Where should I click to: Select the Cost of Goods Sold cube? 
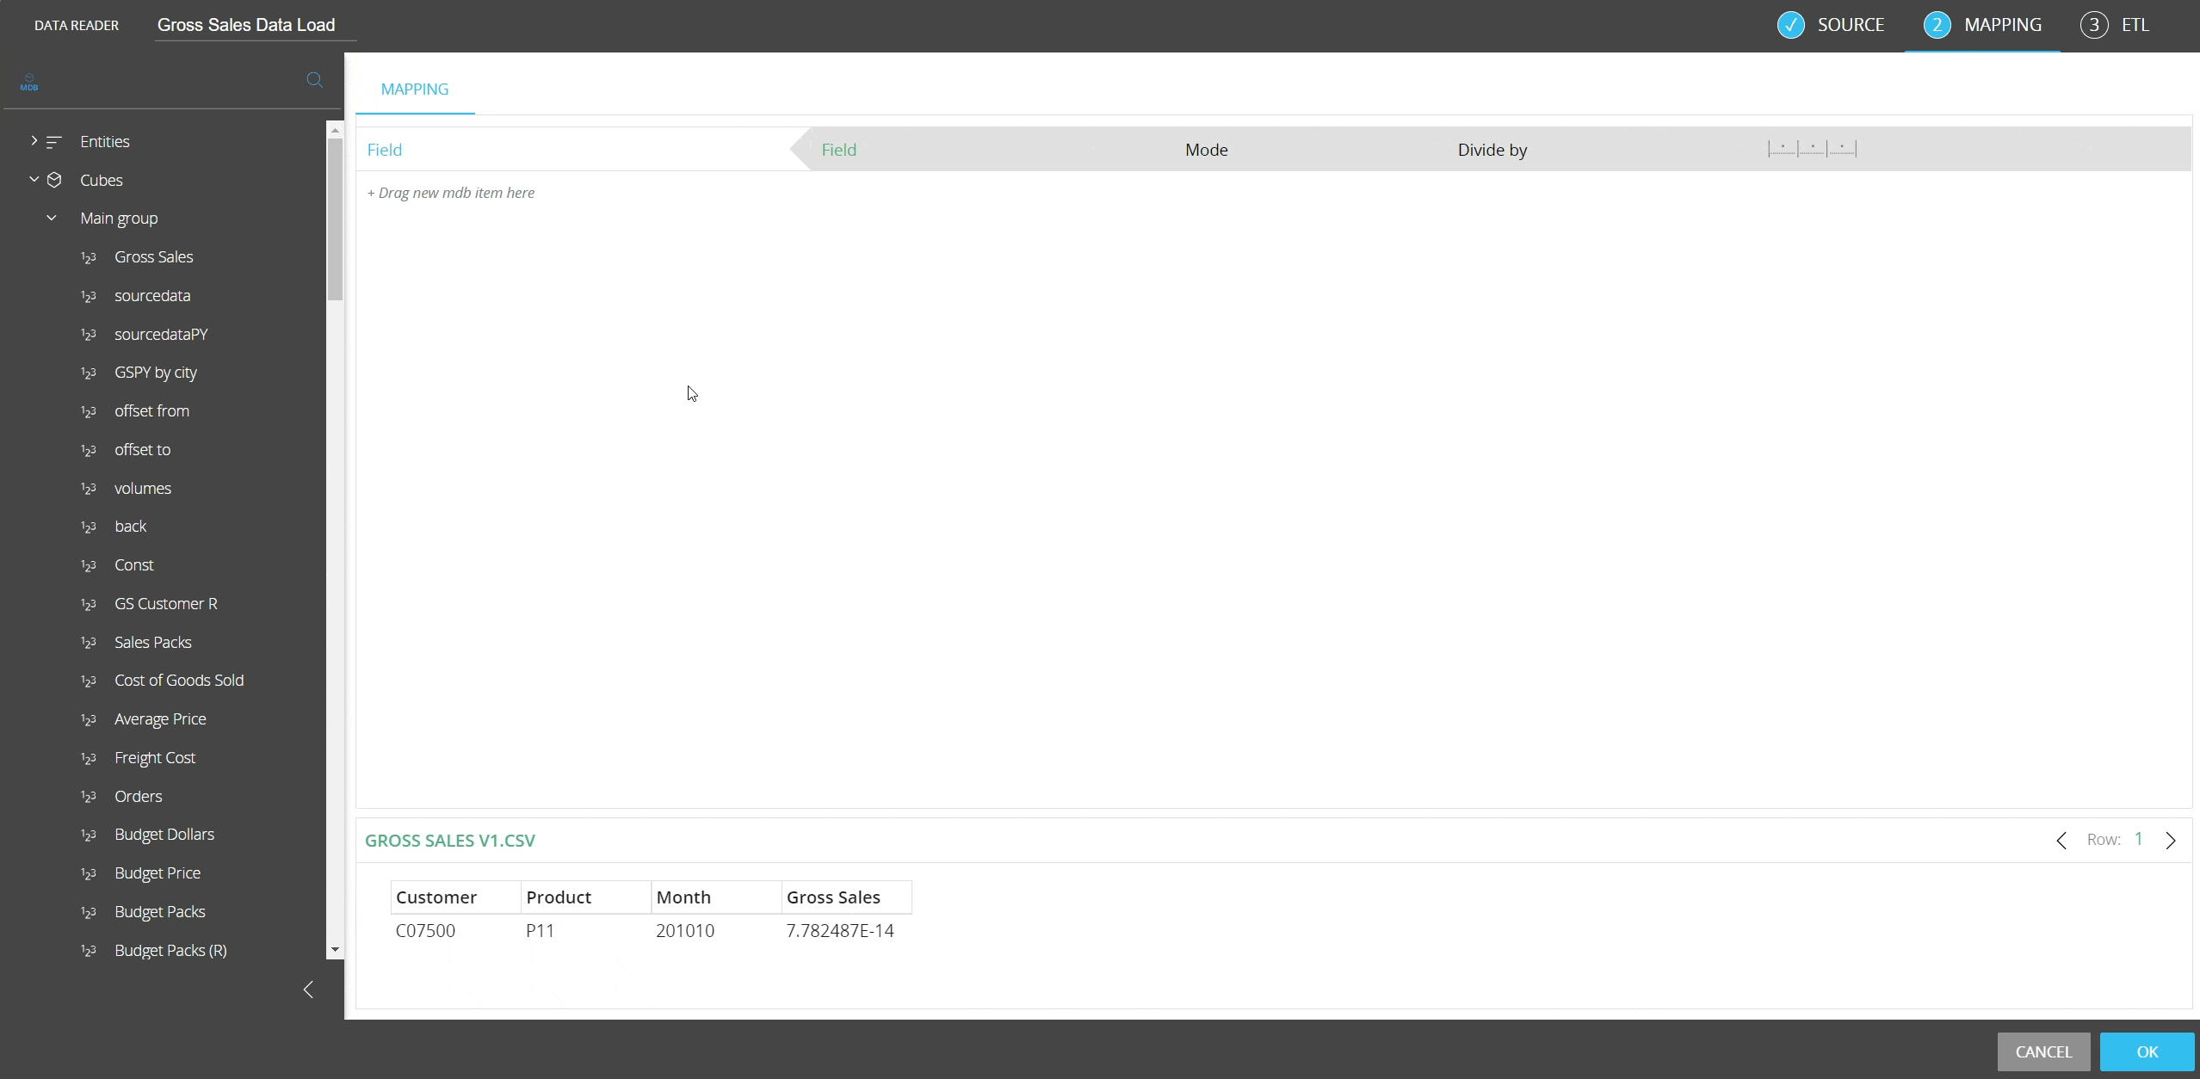pos(179,681)
